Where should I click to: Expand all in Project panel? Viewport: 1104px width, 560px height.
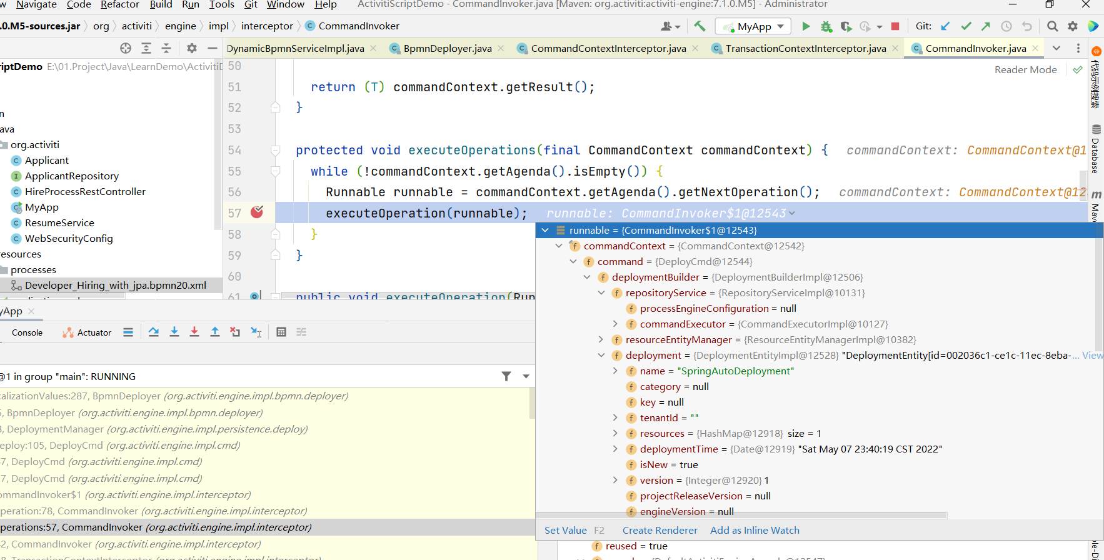(x=146, y=48)
